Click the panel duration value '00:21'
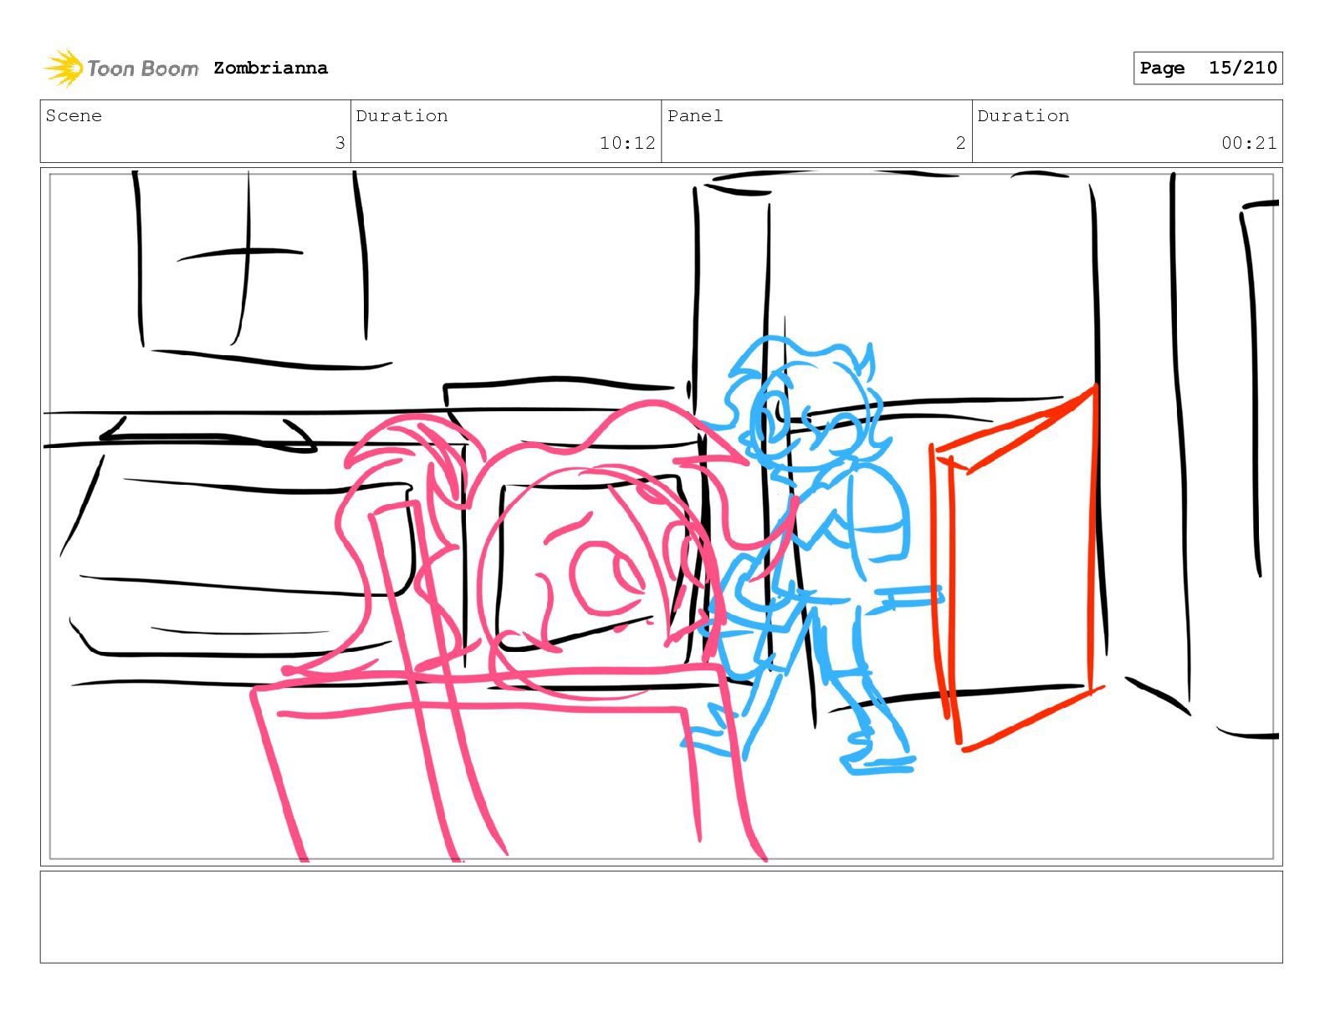 [x=1249, y=143]
